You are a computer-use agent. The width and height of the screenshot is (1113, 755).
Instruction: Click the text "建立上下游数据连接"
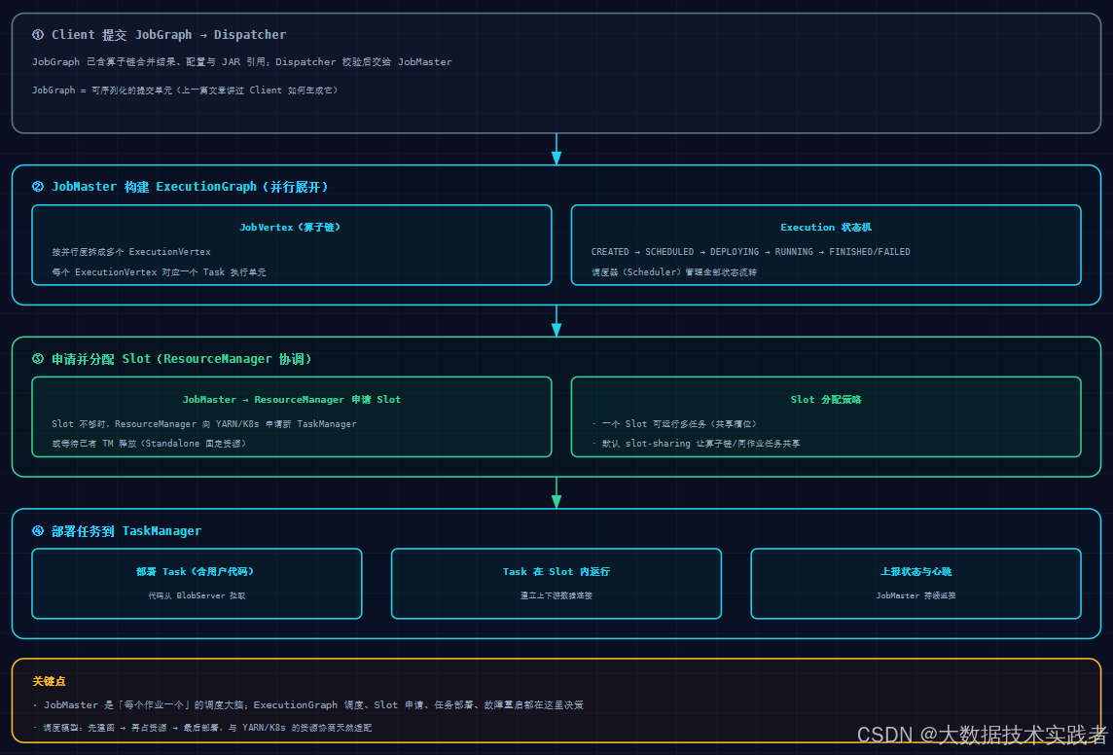(556, 596)
